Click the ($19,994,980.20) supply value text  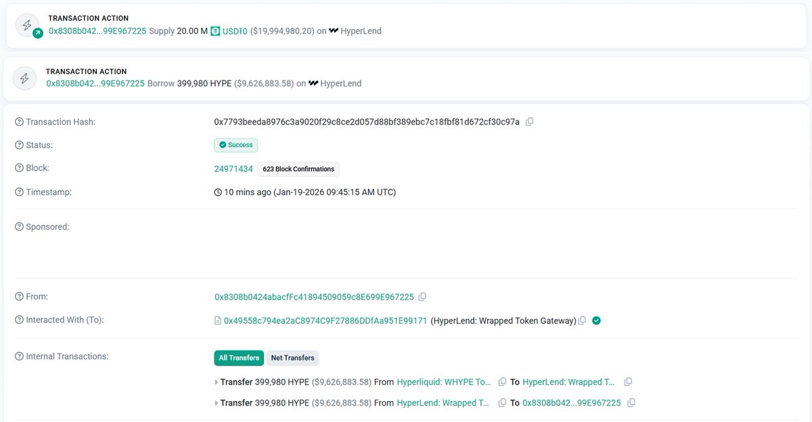tap(283, 31)
